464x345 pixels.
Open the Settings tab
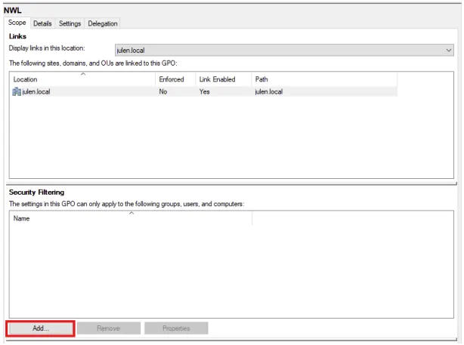pos(70,23)
